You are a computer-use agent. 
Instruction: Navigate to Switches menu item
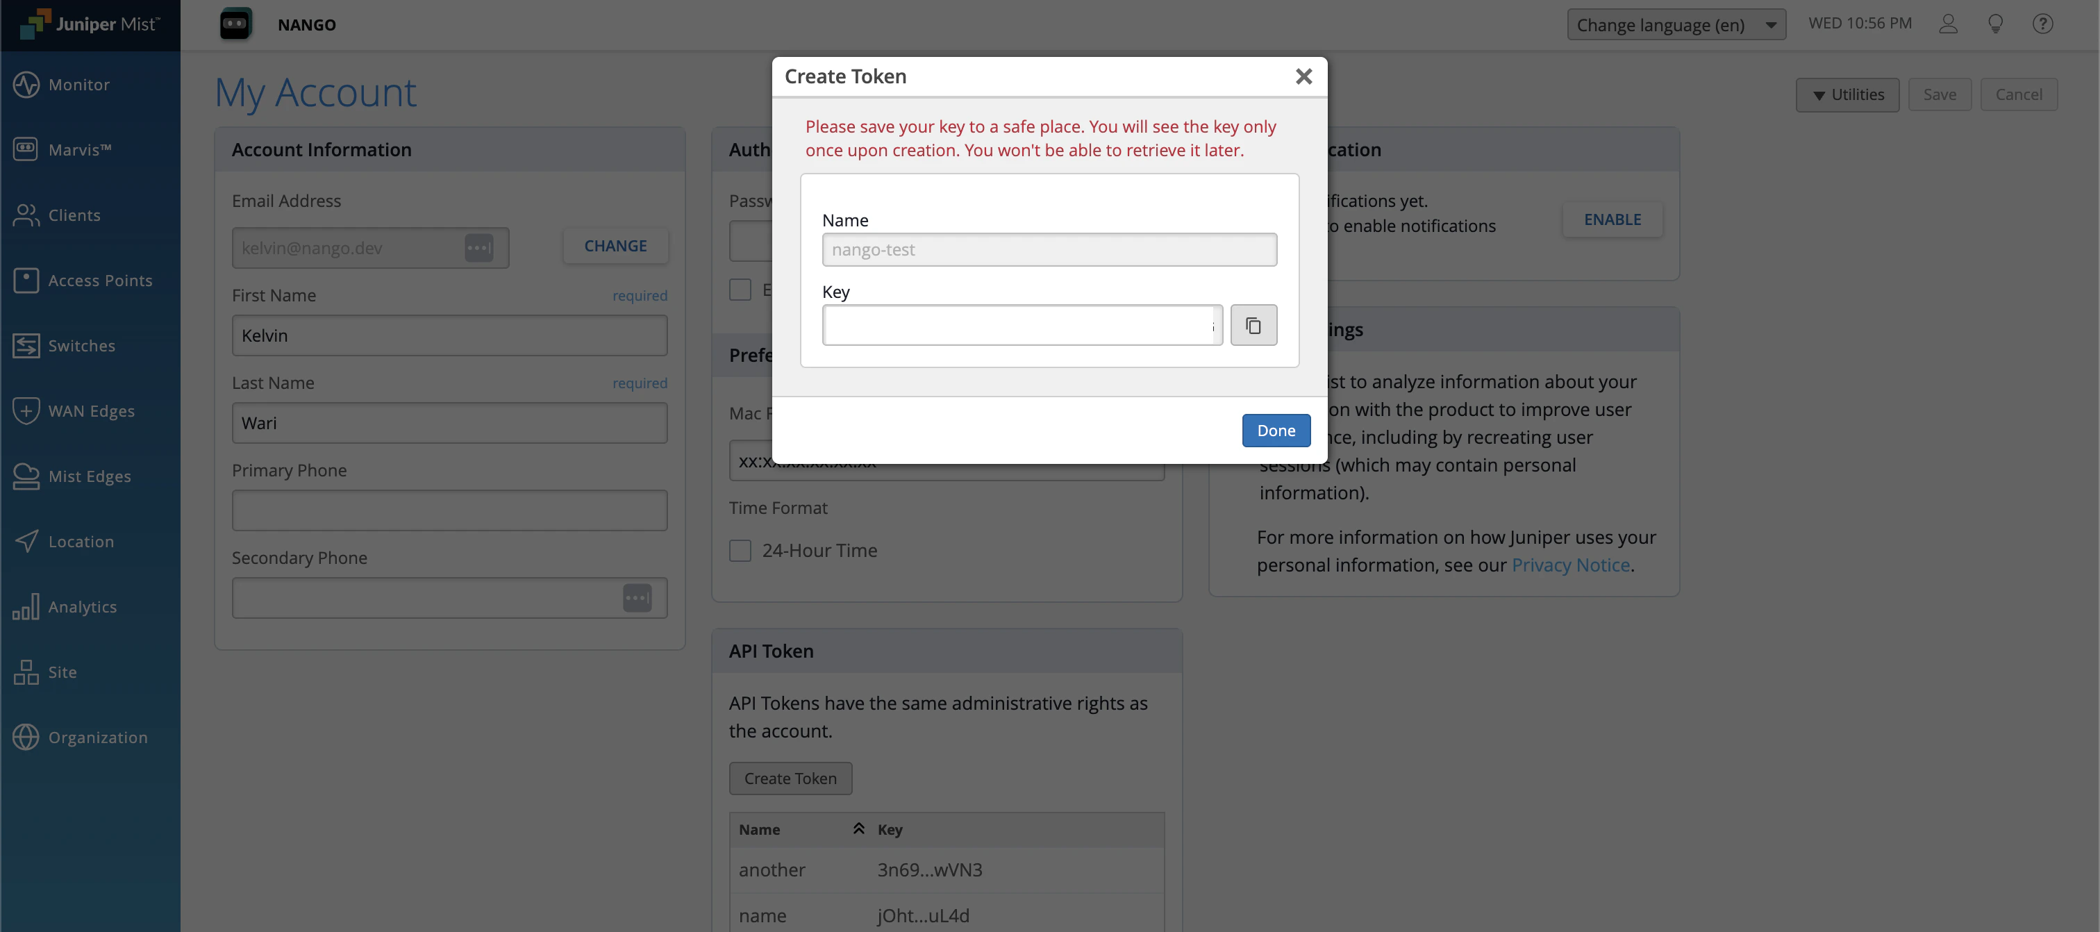[x=81, y=345]
